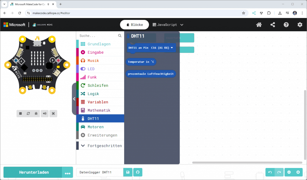Launch the simulator in fullscreen
Viewport: 307px width, 180px height.
click(x=53, y=113)
